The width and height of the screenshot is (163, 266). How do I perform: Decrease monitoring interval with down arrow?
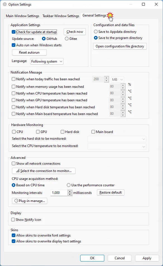tap(70, 194)
